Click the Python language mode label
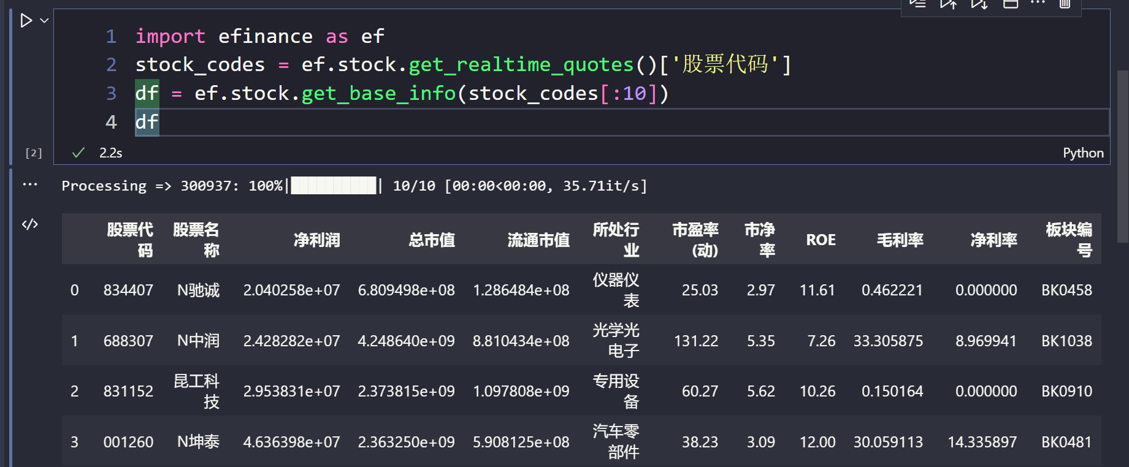1129x467 pixels. [x=1083, y=153]
